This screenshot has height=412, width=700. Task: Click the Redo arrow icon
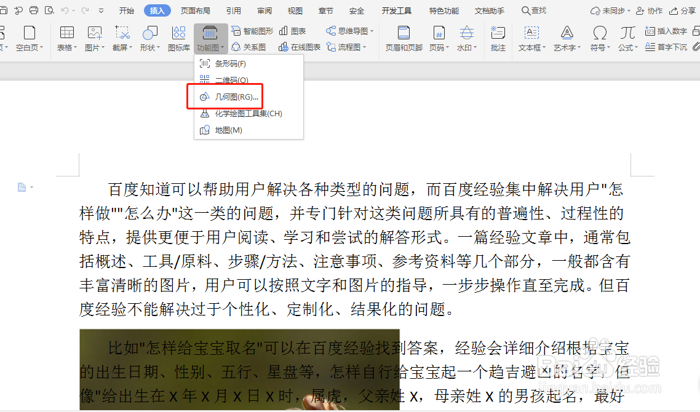(85, 10)
